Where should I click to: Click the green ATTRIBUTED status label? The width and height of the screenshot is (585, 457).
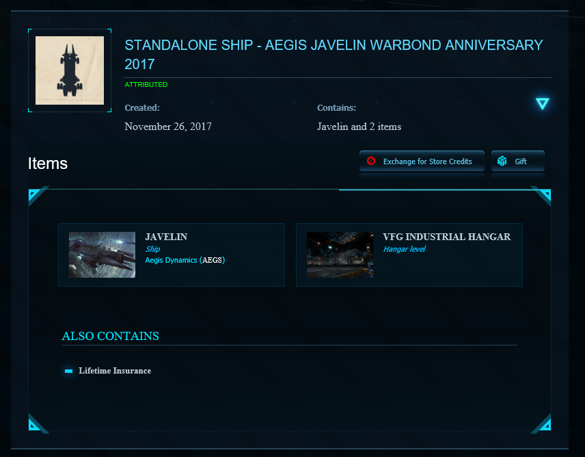click(146, 85)
